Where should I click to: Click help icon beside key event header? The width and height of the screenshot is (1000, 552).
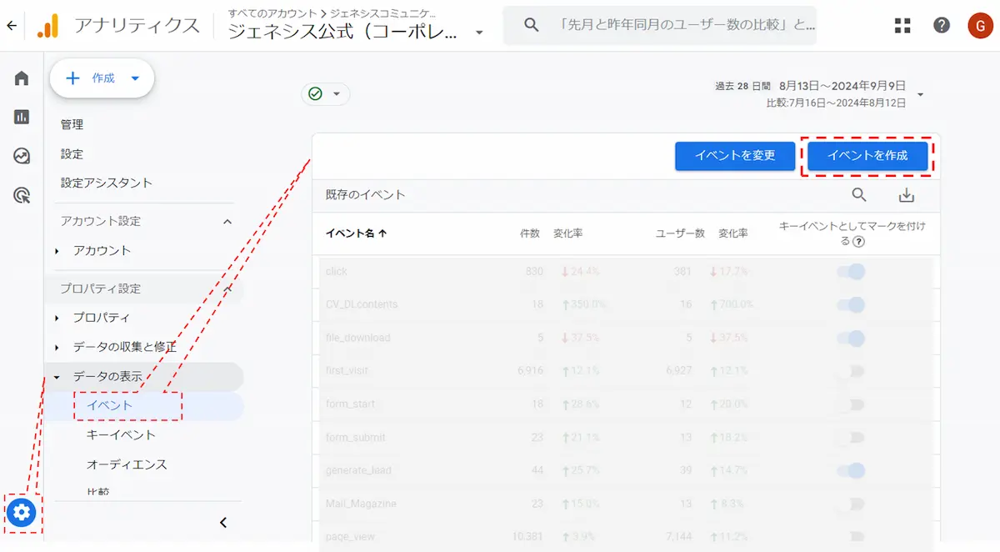[x=858, y=241]
